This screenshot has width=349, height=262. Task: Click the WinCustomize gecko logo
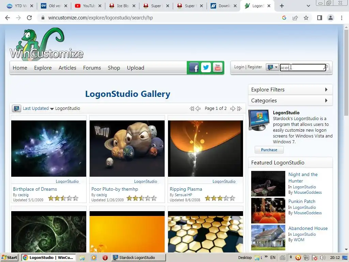pyautogui.click(x=46, y=44)
